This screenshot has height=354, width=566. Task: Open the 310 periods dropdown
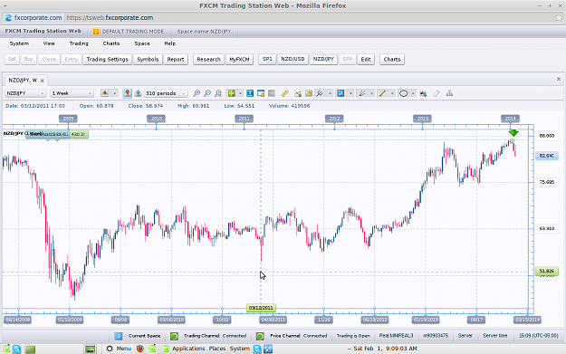pos(166,93)
